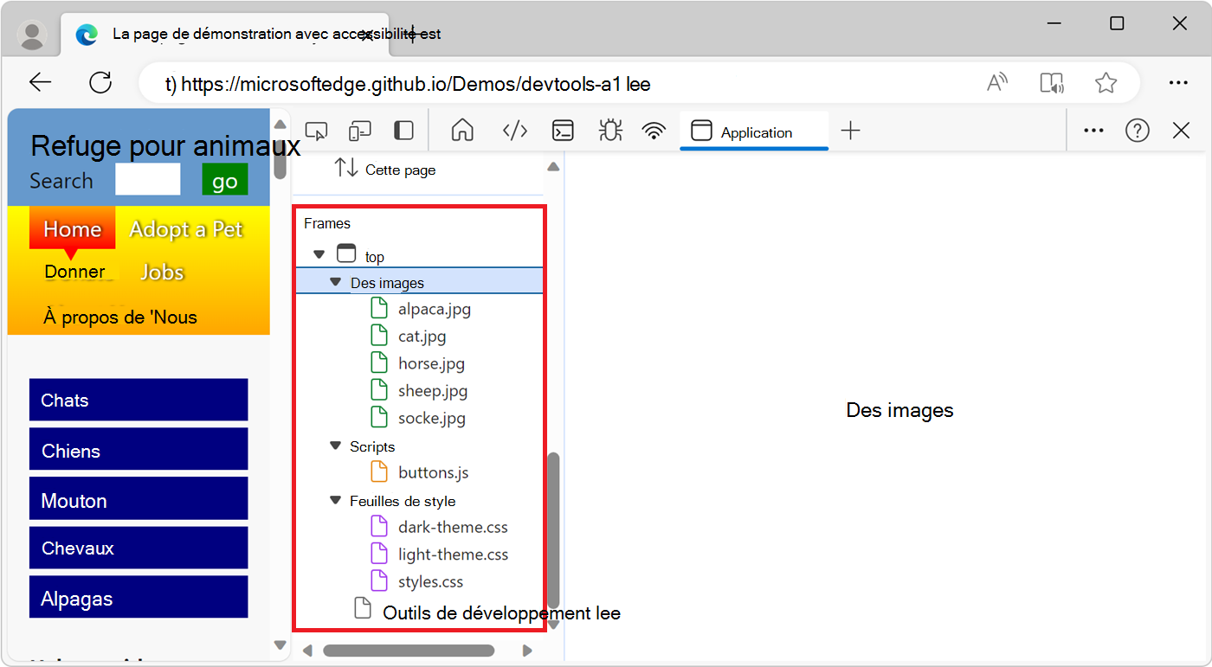1212x667 pixels.
Task: Open the Elements panel
Action: click(x=514, y=130)
